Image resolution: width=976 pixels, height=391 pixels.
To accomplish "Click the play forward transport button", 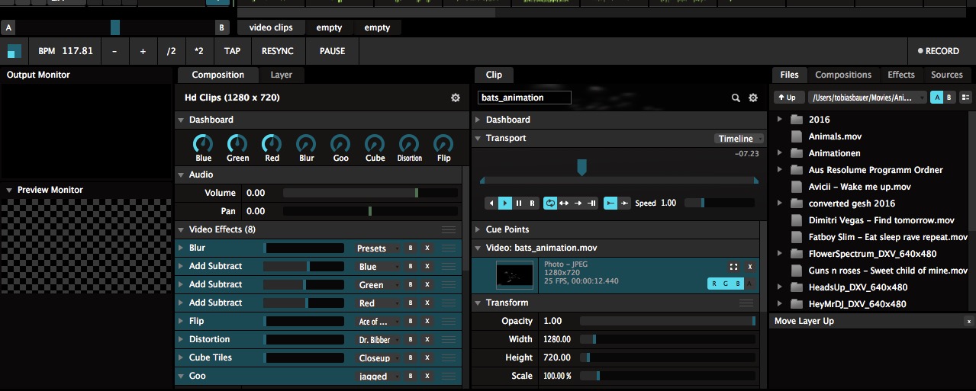I will [504, 204].
